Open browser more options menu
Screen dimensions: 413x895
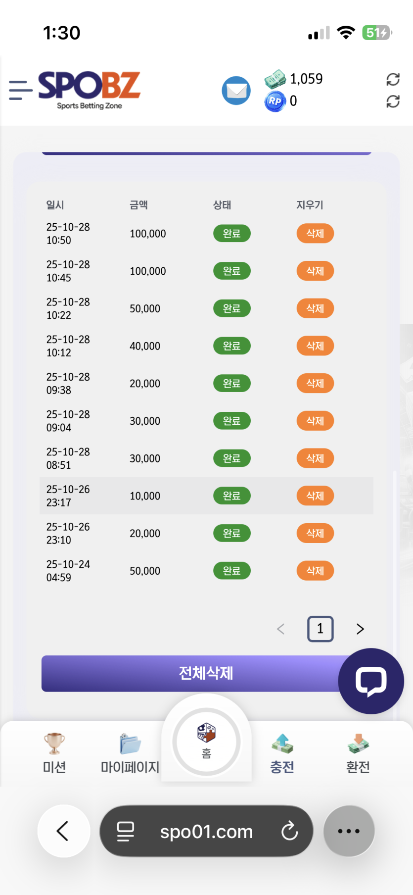pyautogui.click(x=349, y=831)
